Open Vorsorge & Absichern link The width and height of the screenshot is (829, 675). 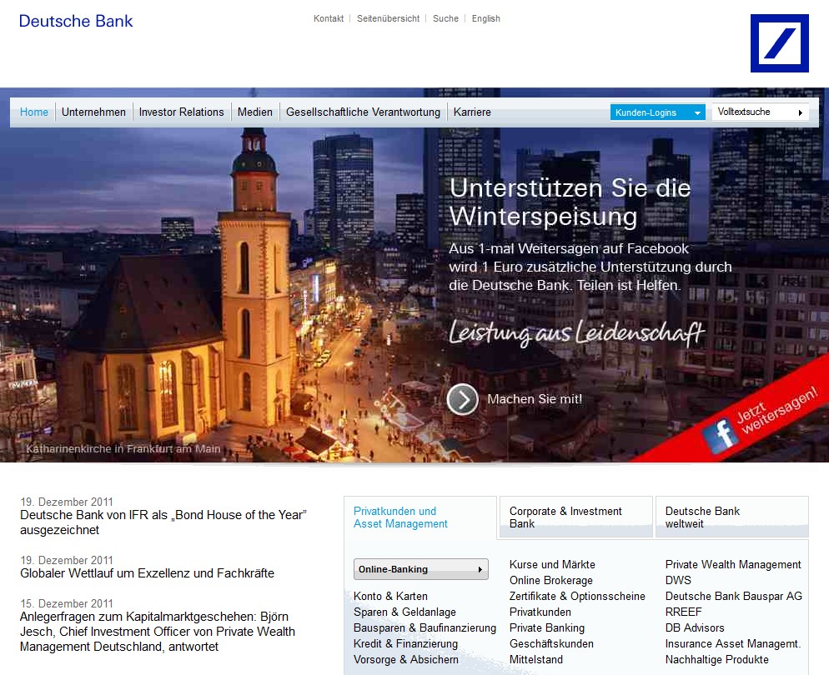pyautogui.click(x=406, y=660)
